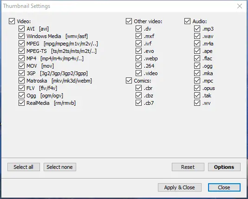Uncheck the Audio group checkbox
The width and height of the screenshot is (248, 199).
(x=188, y=21)
